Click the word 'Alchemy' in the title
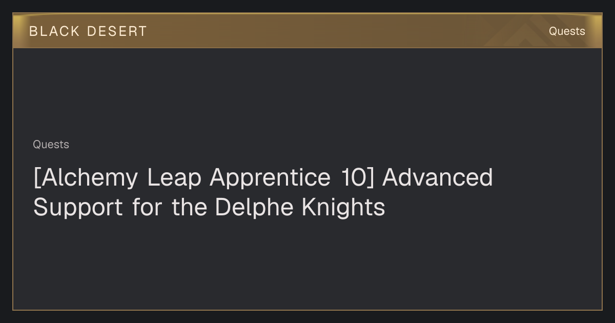Viewport: 615px width, 323px height. pyautogui.click(x=89, y=178)
